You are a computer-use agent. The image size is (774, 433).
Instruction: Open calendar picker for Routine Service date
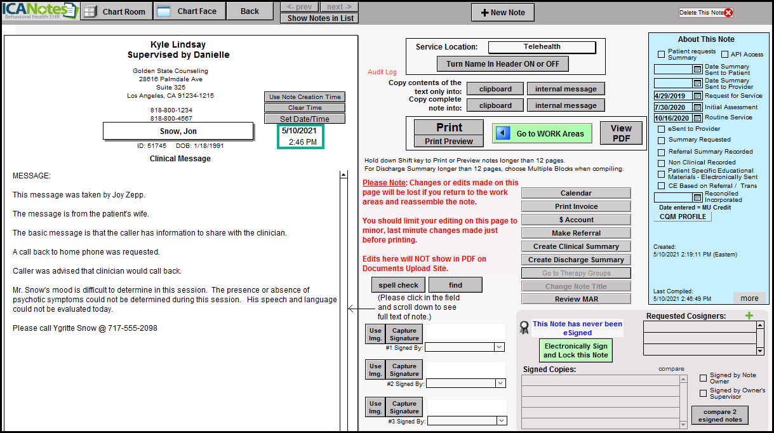(x=697, y=117)
